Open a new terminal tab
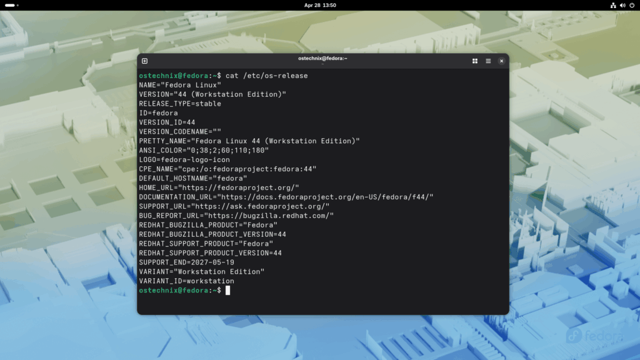 click(144, 61)
